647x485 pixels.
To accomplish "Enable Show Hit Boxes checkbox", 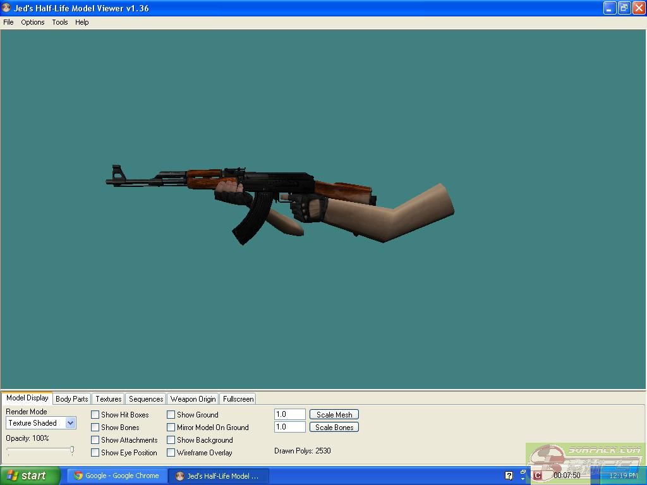I will click(95, 414).
